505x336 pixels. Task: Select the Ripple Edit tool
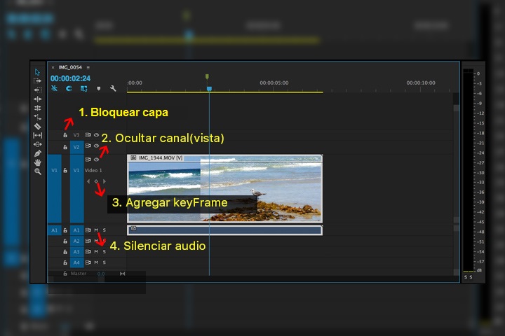tap(37, 99)
